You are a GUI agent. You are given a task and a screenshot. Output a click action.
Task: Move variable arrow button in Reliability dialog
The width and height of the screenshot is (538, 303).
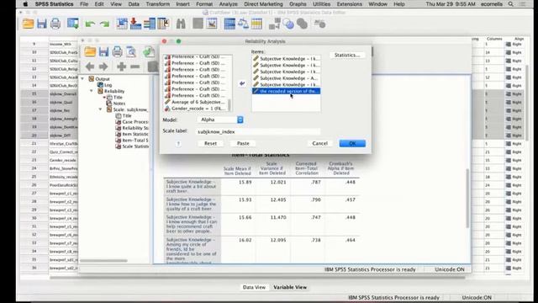tap(242, 83)
